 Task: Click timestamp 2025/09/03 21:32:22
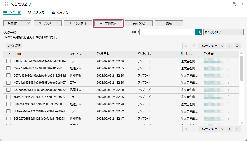(110, 111)
